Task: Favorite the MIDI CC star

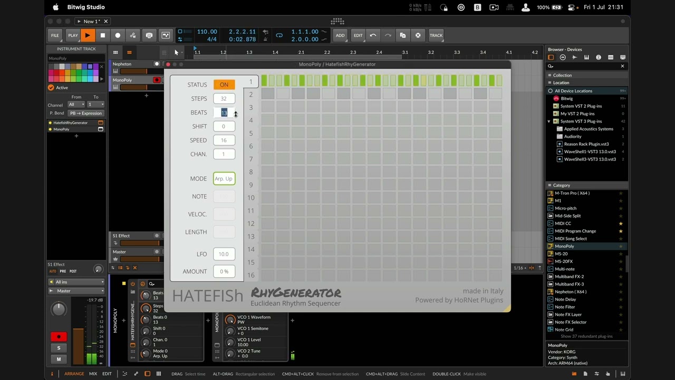Action: click(621, 223)
